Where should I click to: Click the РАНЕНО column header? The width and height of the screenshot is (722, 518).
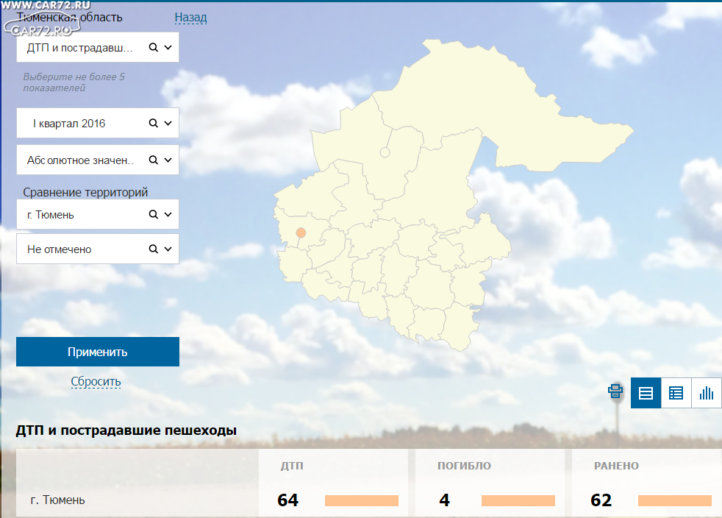[x=616, y=466]
